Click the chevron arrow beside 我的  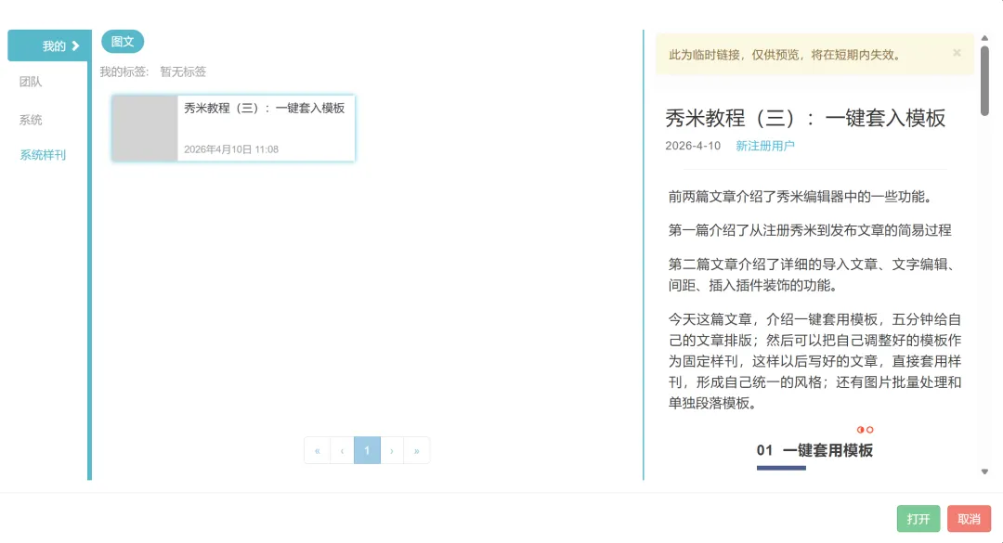click(x=75, y=46)
